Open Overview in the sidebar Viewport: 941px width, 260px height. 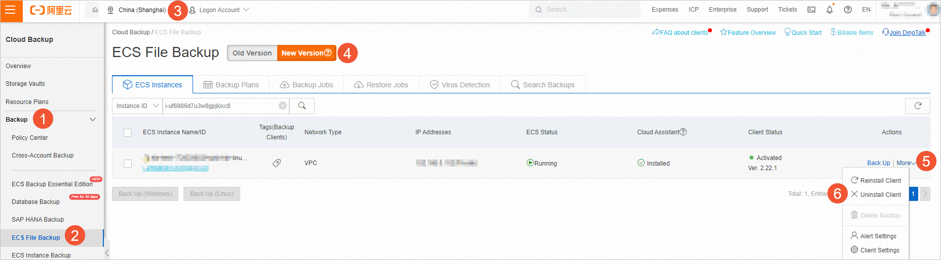pyautogui.click(x=18, y=66)
